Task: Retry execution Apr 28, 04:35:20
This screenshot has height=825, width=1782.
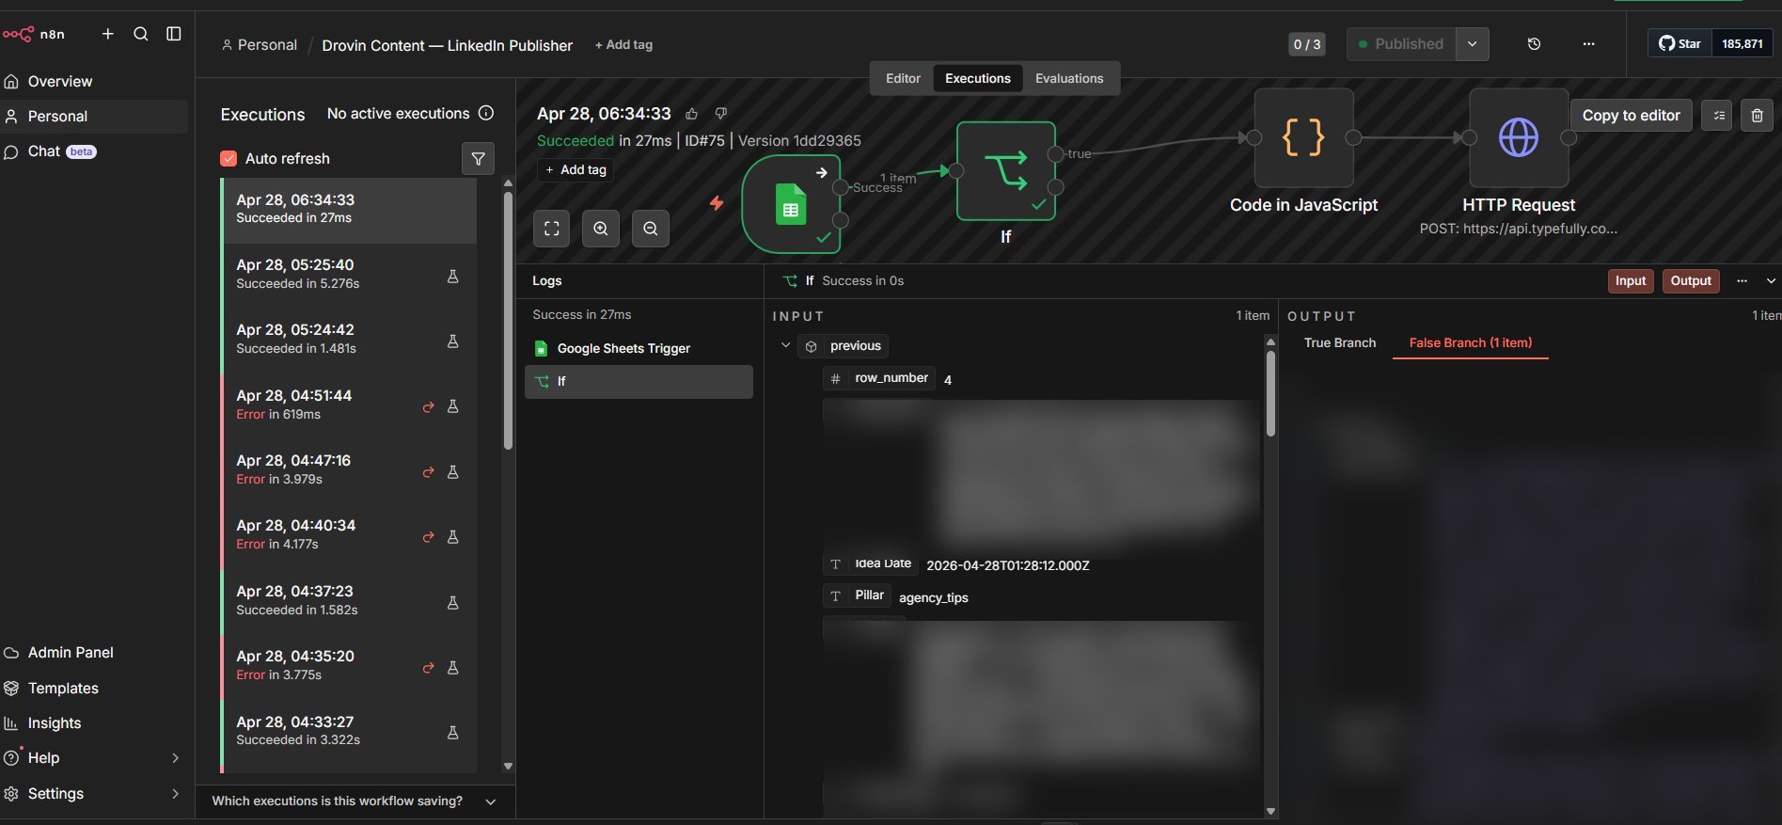Action: click(428, 668)
